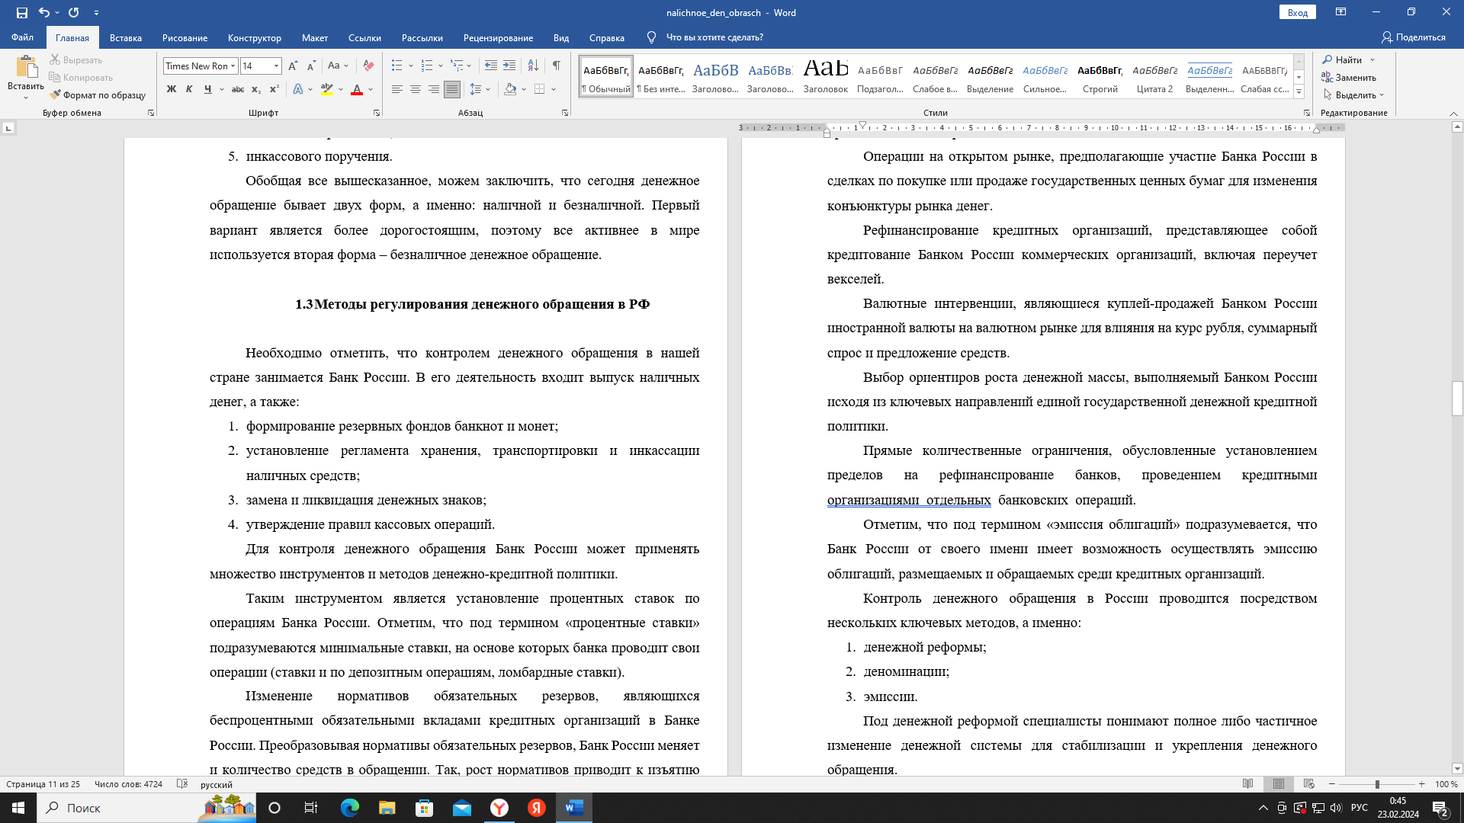Open the bullet list dropdown arrow
The image size is (1464, 823).
(x=411, y=66)
